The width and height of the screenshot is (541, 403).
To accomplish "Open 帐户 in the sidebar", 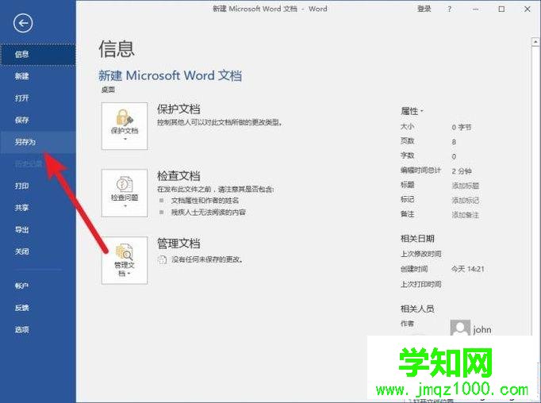I will 37,286.
